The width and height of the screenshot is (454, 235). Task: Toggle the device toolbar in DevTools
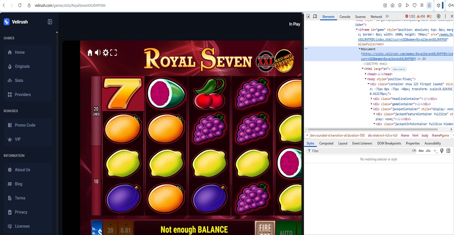point(315,17)
